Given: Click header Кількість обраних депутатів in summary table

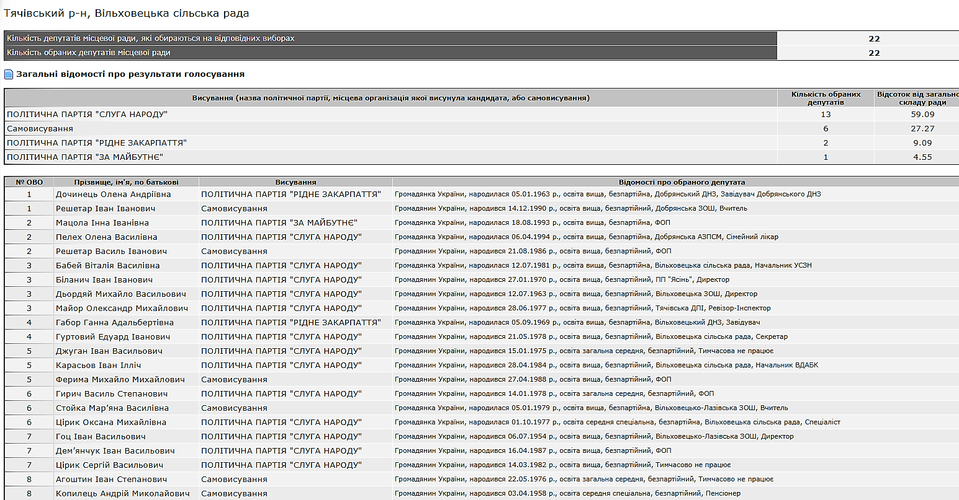Looking at the screenshot, I should [x=826, y=98].
